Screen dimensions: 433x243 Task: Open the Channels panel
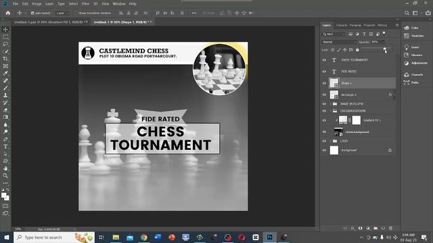413,75
